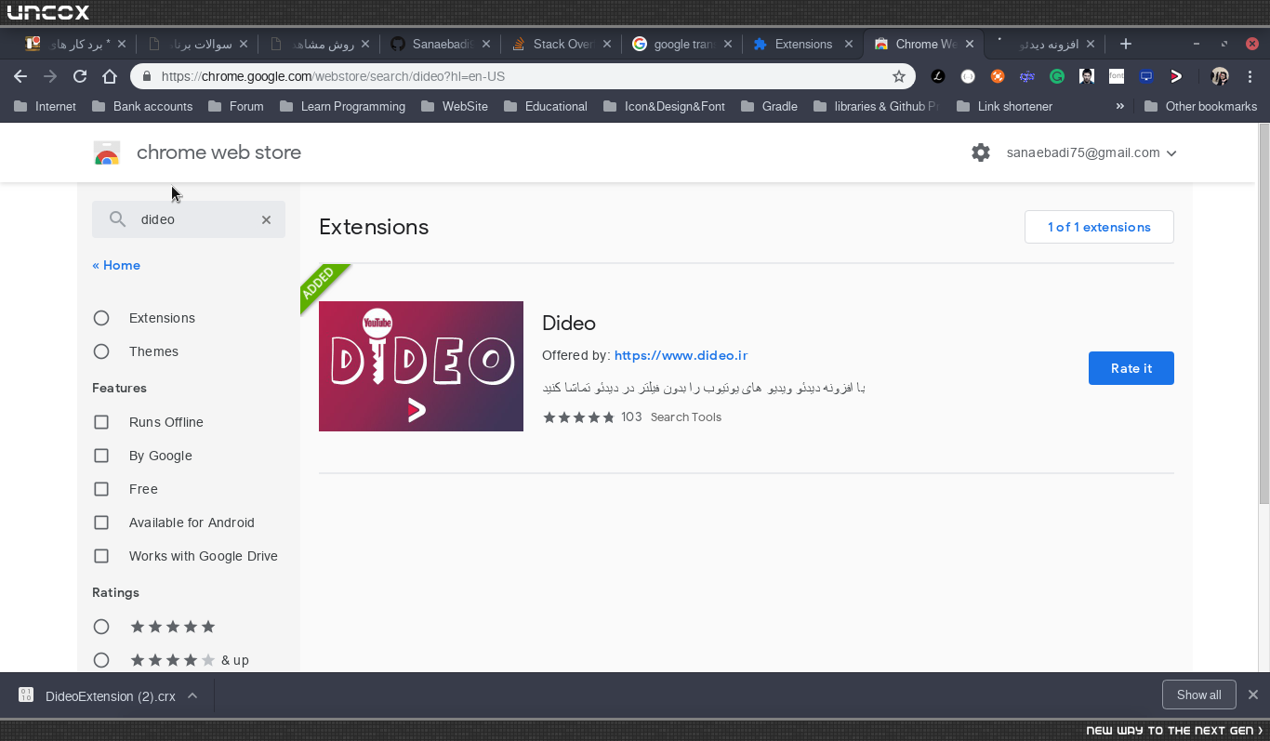Click the Dideo extension thumbnail image
Screen dimensions: 1270x741
pyautogui.click(x=421, y=366)
